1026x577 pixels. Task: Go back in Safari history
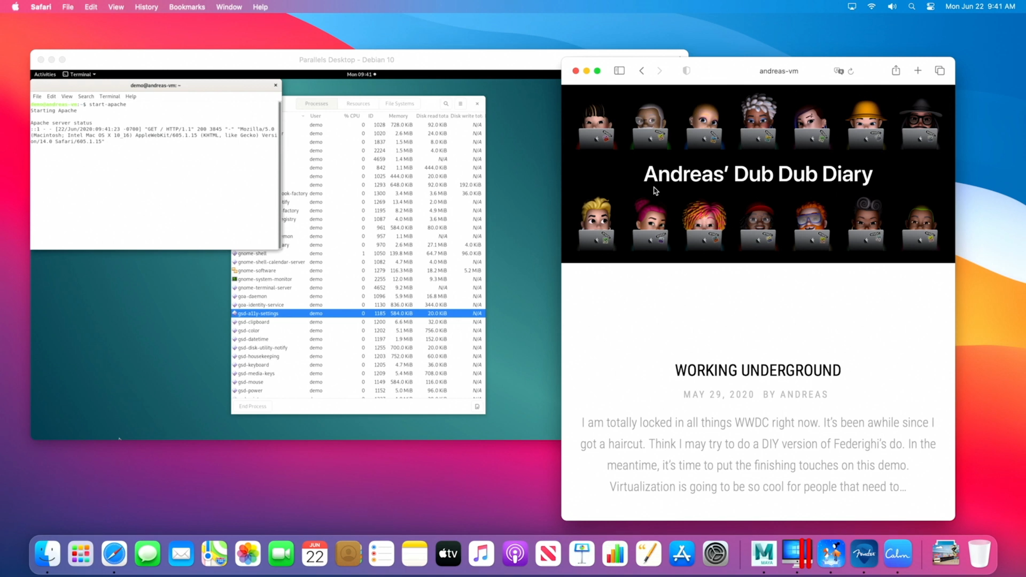[642, 71]
